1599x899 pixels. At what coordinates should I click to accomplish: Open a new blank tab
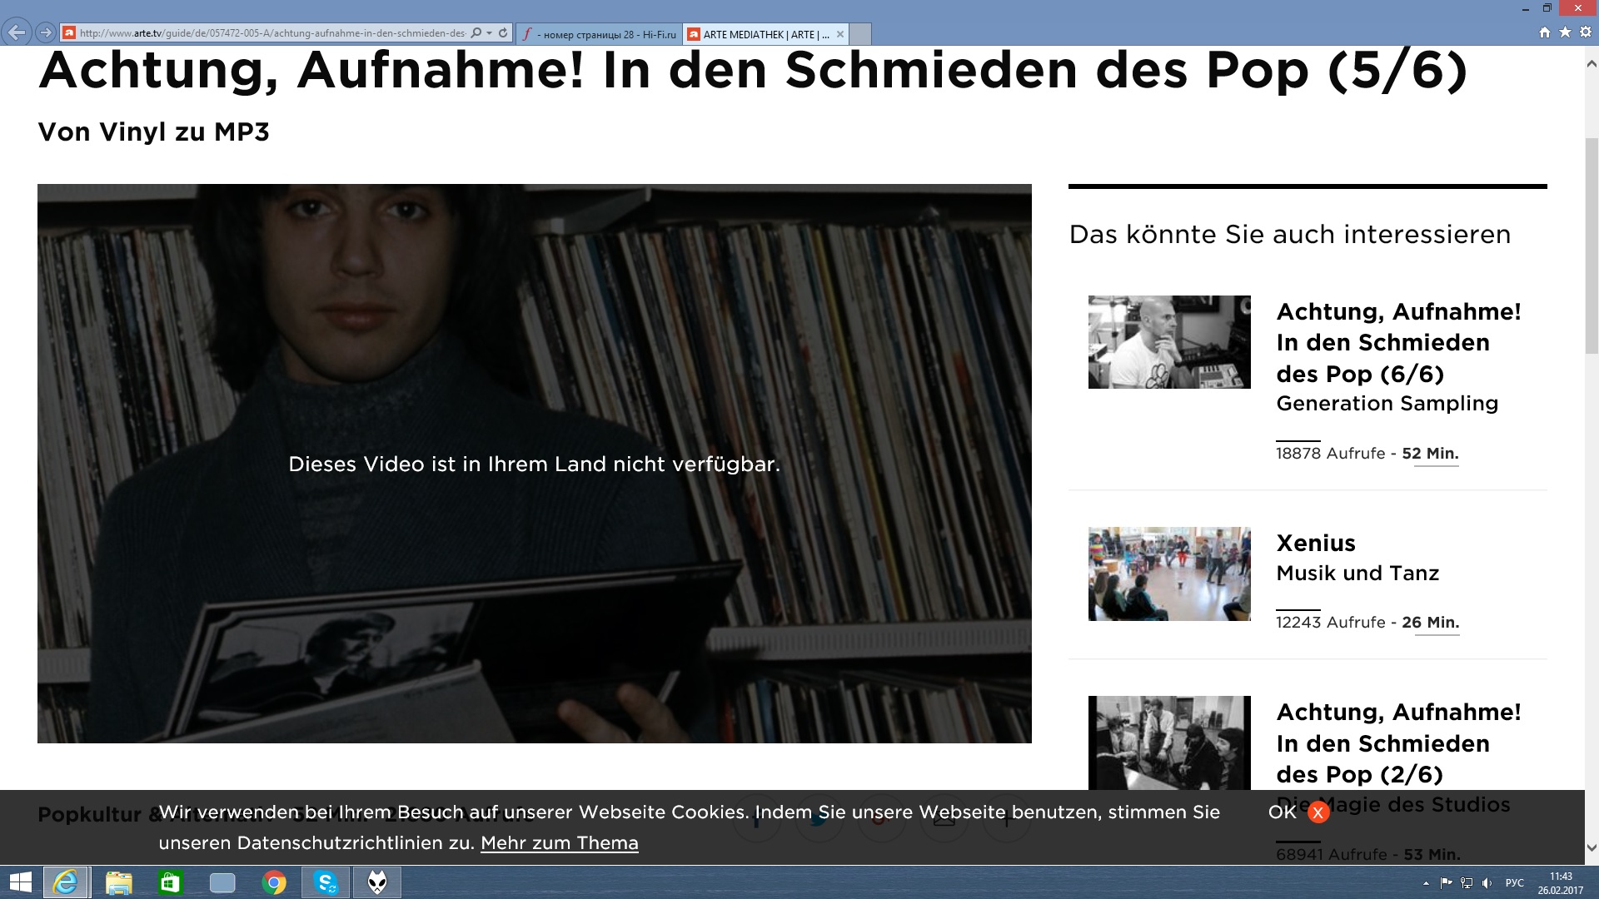point(860,34)
